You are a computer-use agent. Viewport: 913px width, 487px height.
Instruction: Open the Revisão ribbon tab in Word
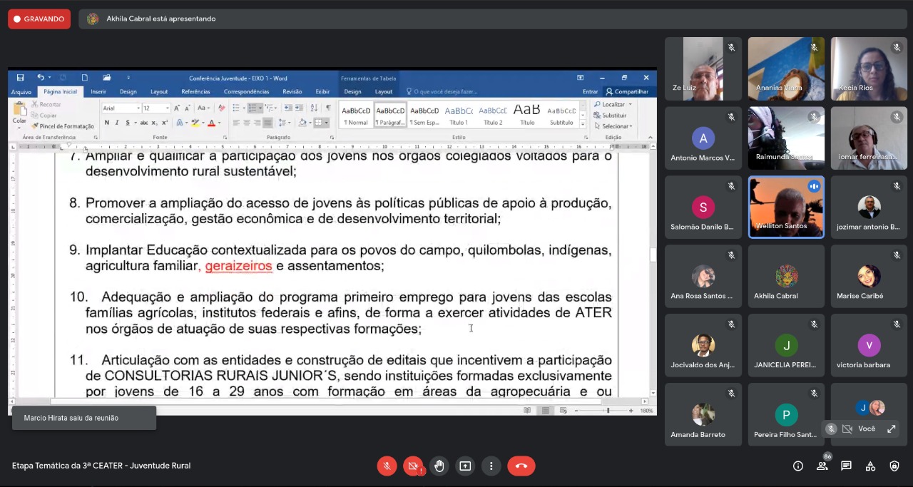292,92
